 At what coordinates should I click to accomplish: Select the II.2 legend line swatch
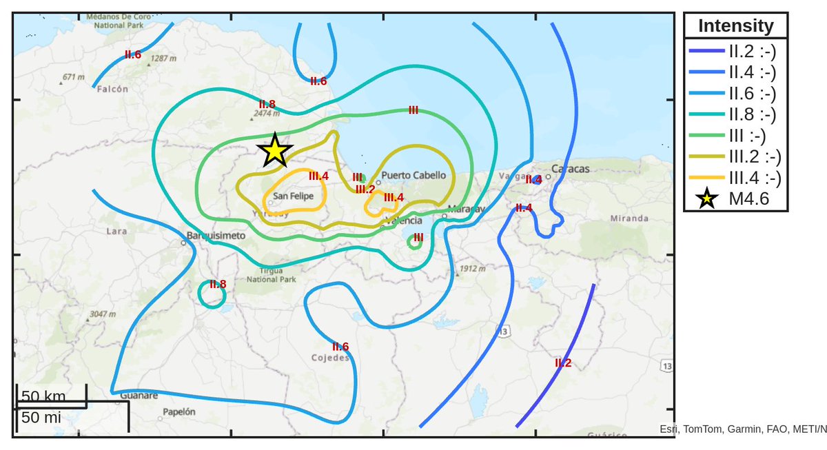coord(706,50)
